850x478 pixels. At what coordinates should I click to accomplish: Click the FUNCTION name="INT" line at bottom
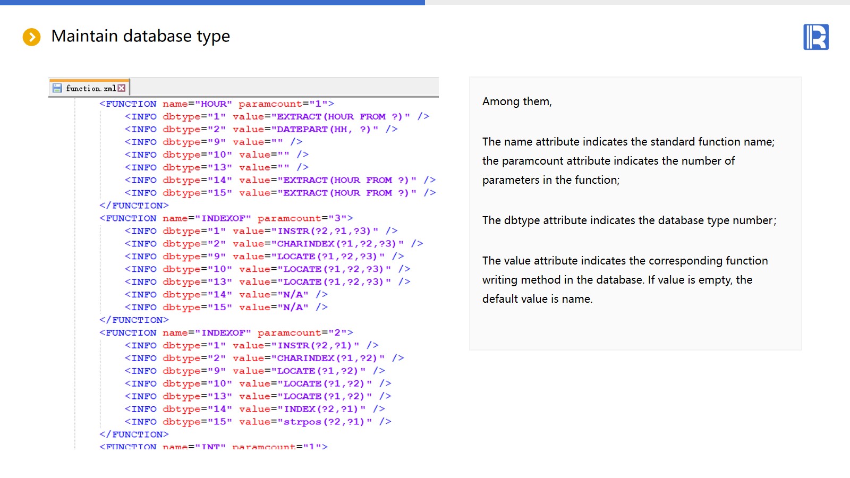(x=213, y=447)
